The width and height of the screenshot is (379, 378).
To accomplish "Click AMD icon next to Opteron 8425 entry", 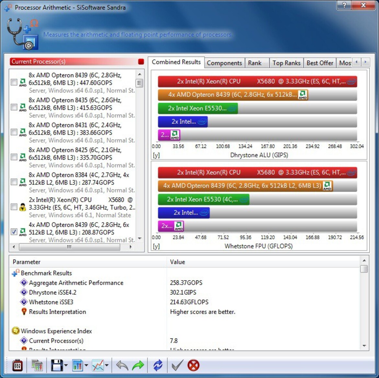I will coord(23,157).
